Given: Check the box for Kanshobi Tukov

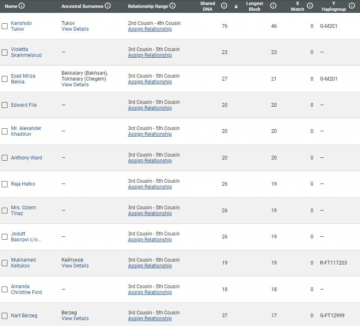Looking at the screenshot, I should [5, 26].
